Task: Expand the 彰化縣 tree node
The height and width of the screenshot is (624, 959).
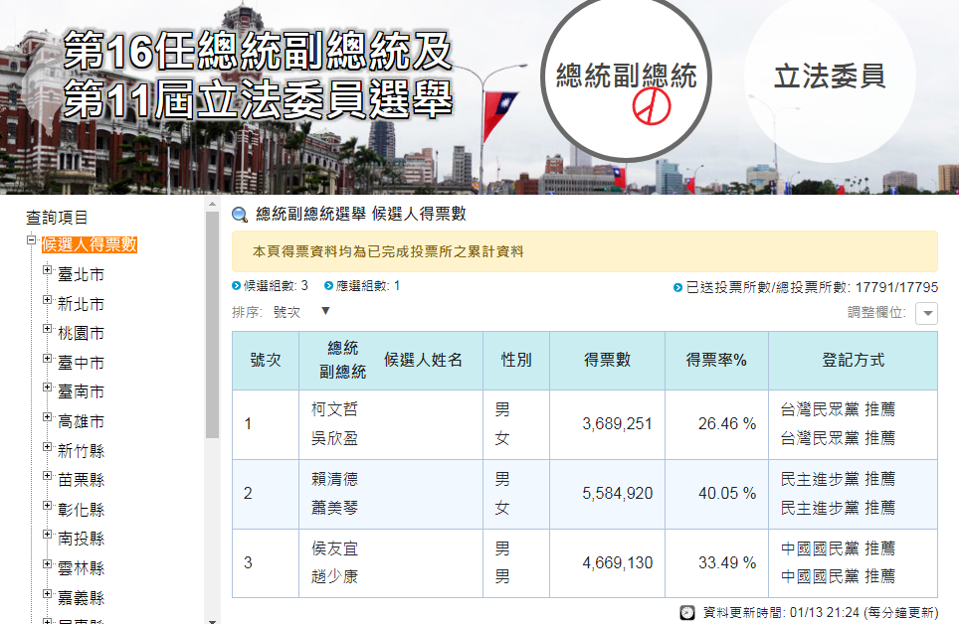Action: tap(47, 506)
